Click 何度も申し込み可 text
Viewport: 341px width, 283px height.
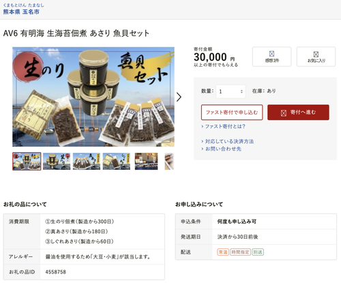(237, 222)
